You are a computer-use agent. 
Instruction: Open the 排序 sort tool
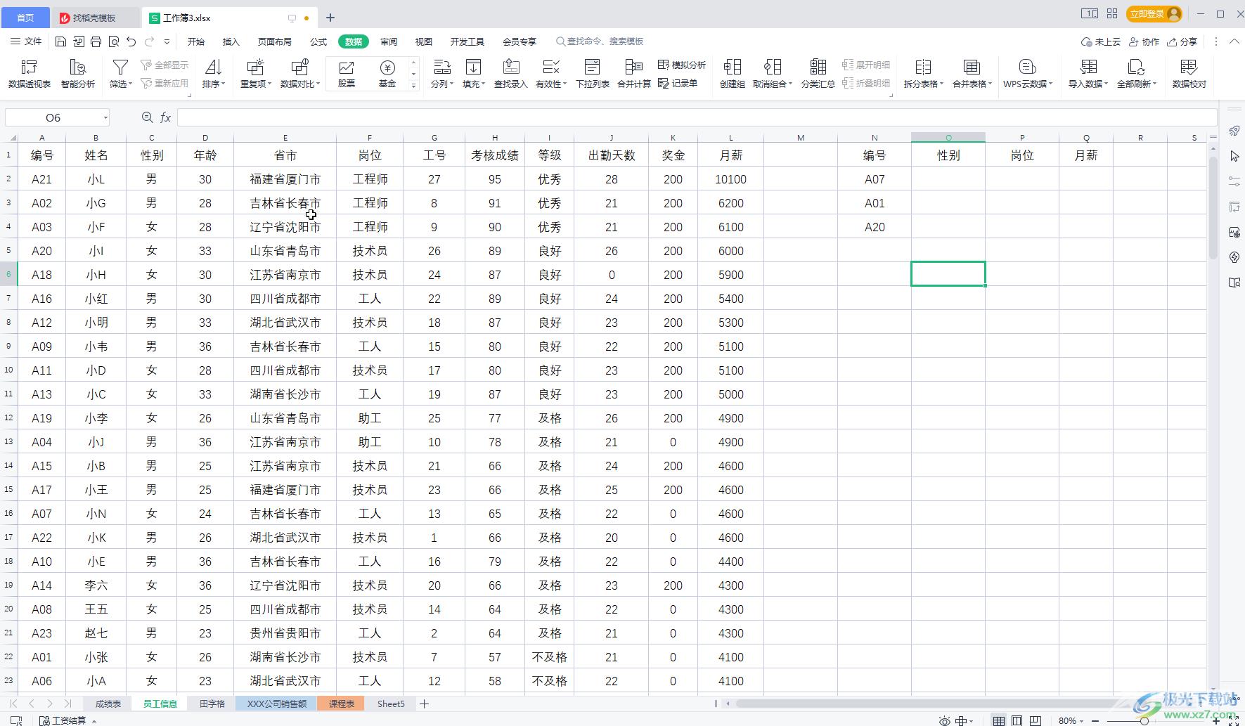214,73
